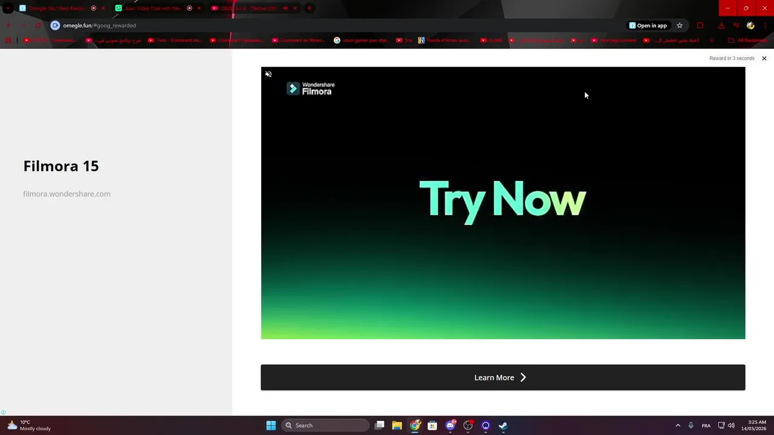The height and width of the screenshot is (435, 774).
Task: Mute the YouTube tab audio icon
Action: (286, 8)
